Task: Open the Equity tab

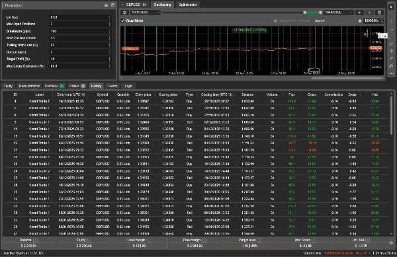Action: 8,86
